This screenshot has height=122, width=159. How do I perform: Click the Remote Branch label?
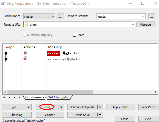tap(78, 16)
